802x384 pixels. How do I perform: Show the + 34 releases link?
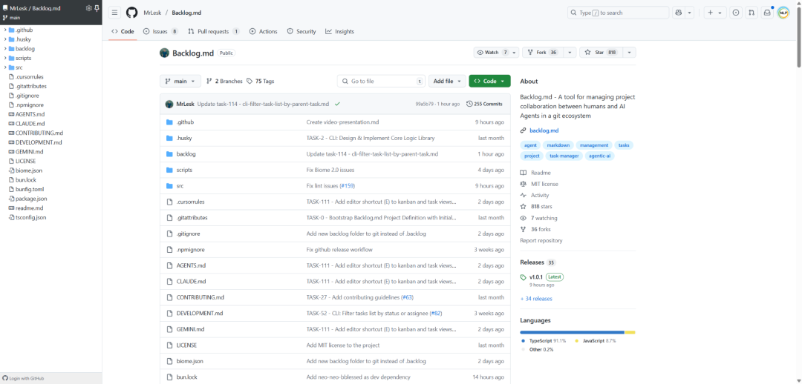[536, 299]
